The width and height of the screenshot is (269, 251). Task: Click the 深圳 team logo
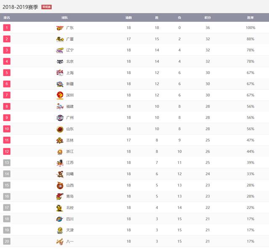click(x=60, y=95)
